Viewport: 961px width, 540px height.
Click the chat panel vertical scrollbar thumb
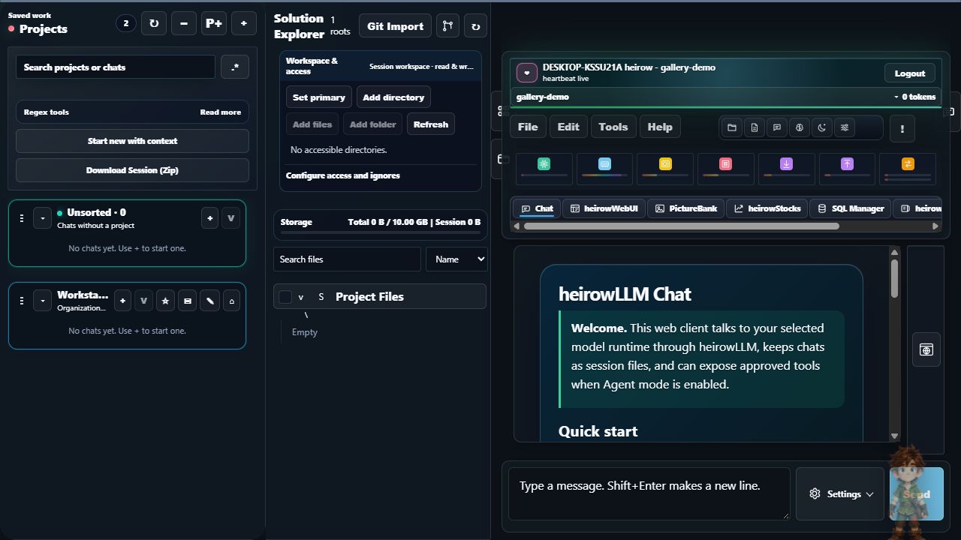[x=894, y=277]
